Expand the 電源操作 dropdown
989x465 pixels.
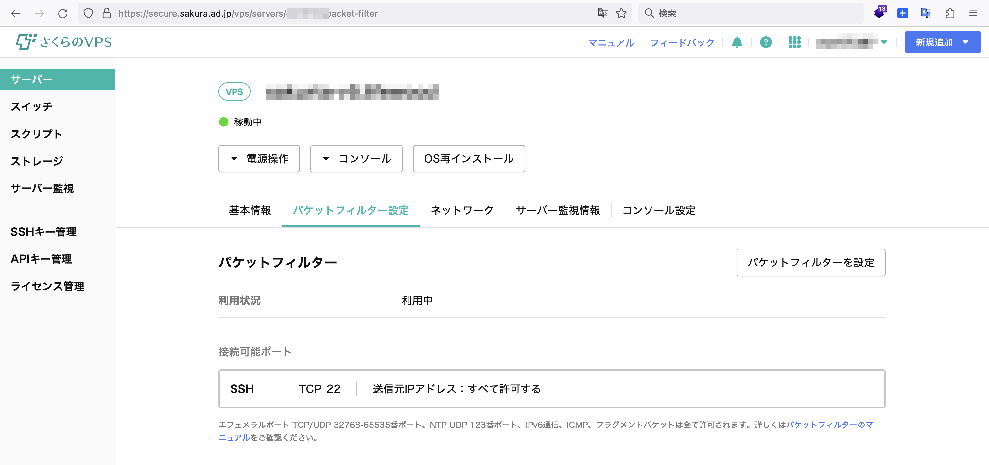click(x=259, y=159)
